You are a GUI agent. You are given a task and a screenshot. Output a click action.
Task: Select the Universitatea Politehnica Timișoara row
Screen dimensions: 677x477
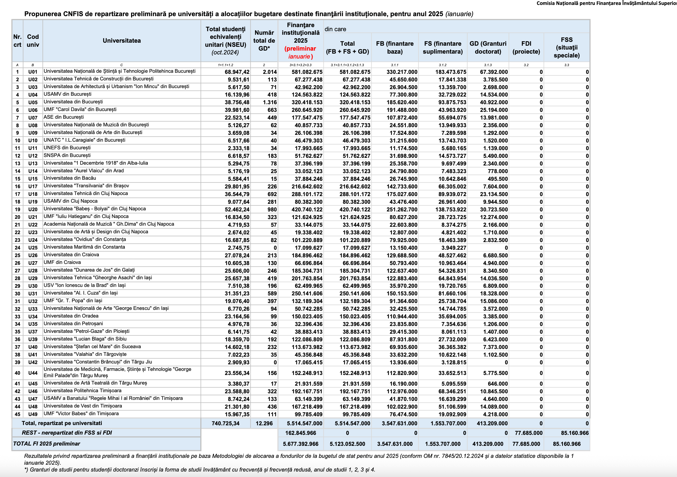(x=82, y=391)
